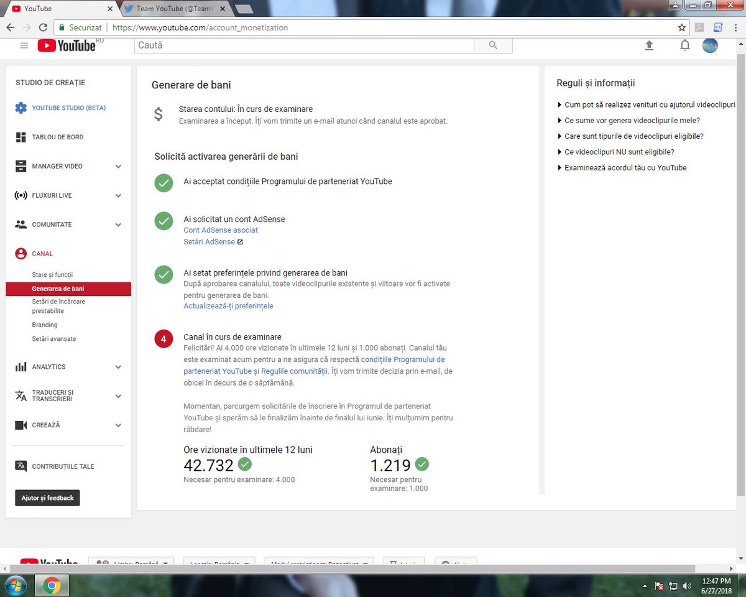Open the account avatar menu
This screenshot has height=597, width=746.
coord(710,45)
